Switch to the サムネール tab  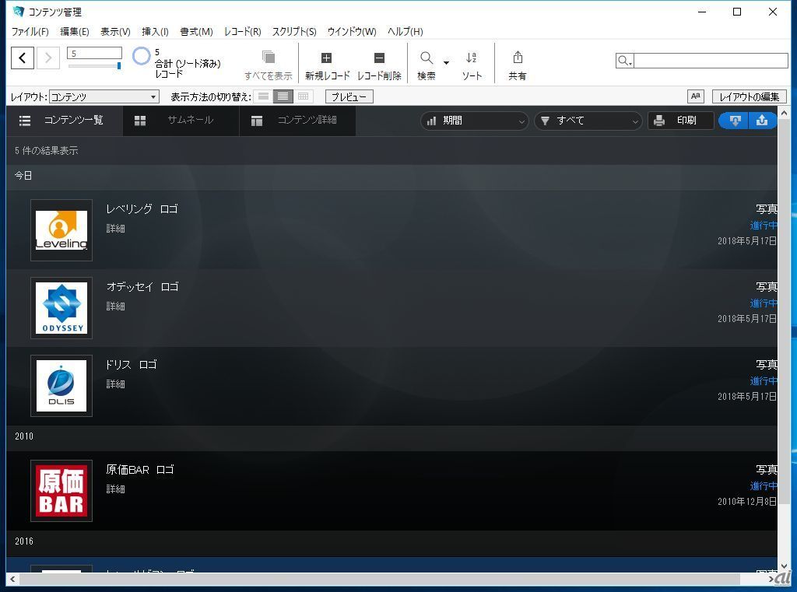click(181, 121)
